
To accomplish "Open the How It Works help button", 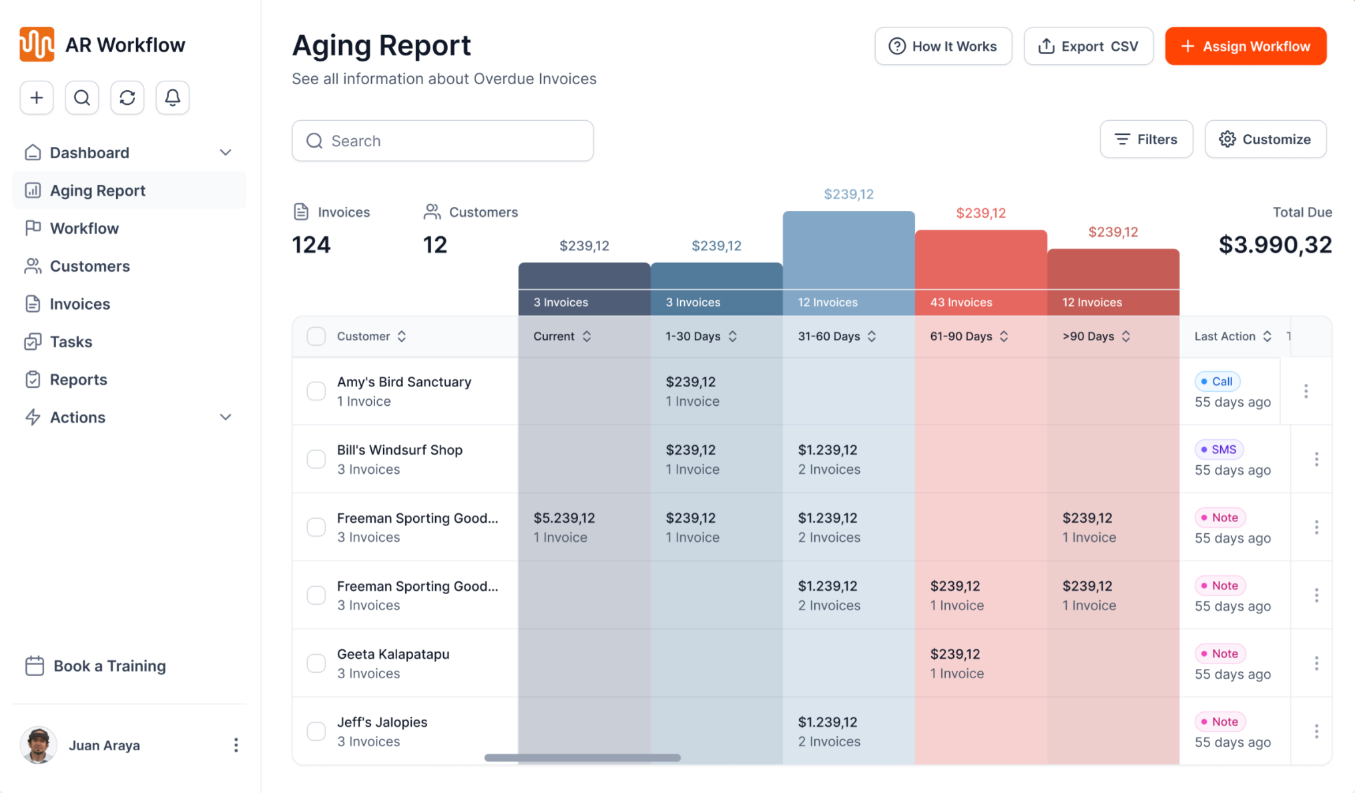I will 943,46.
